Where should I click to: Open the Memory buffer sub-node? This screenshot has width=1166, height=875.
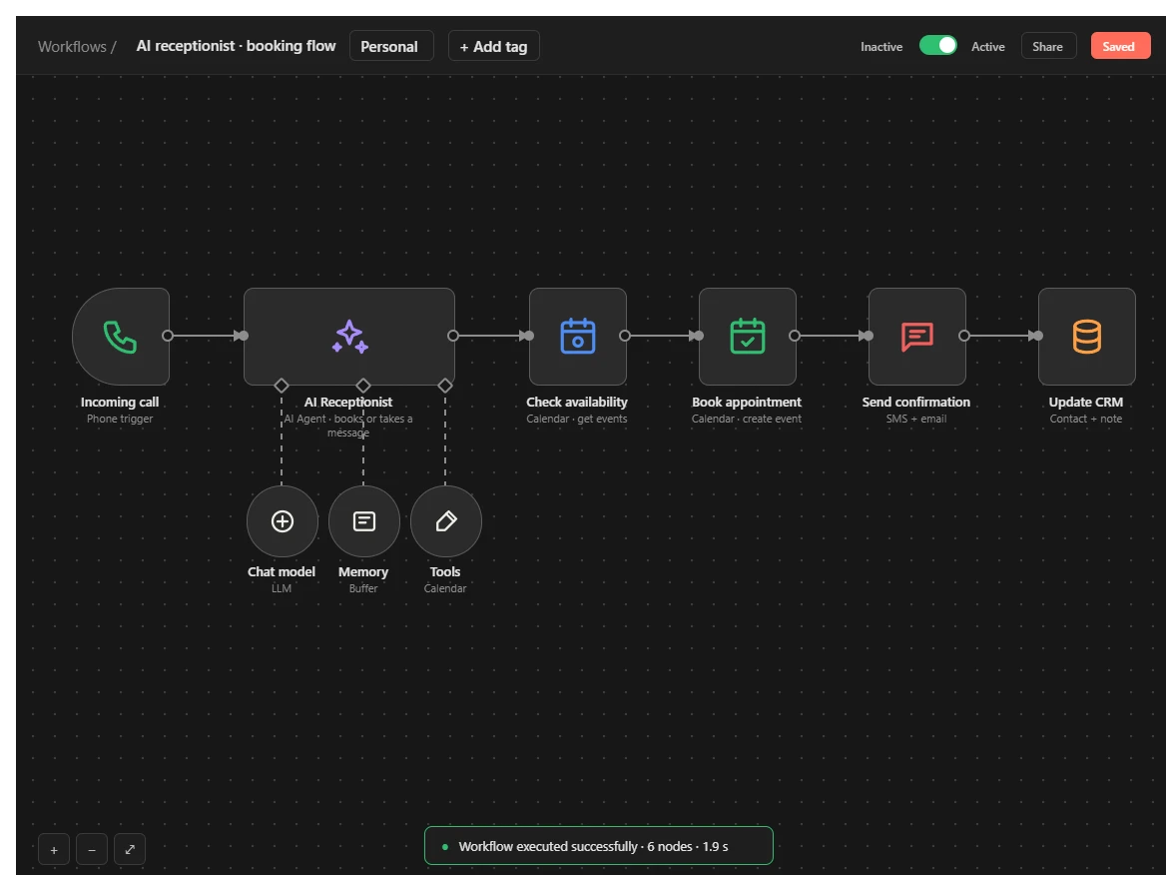pyautogui.click(x=363, y=521)
